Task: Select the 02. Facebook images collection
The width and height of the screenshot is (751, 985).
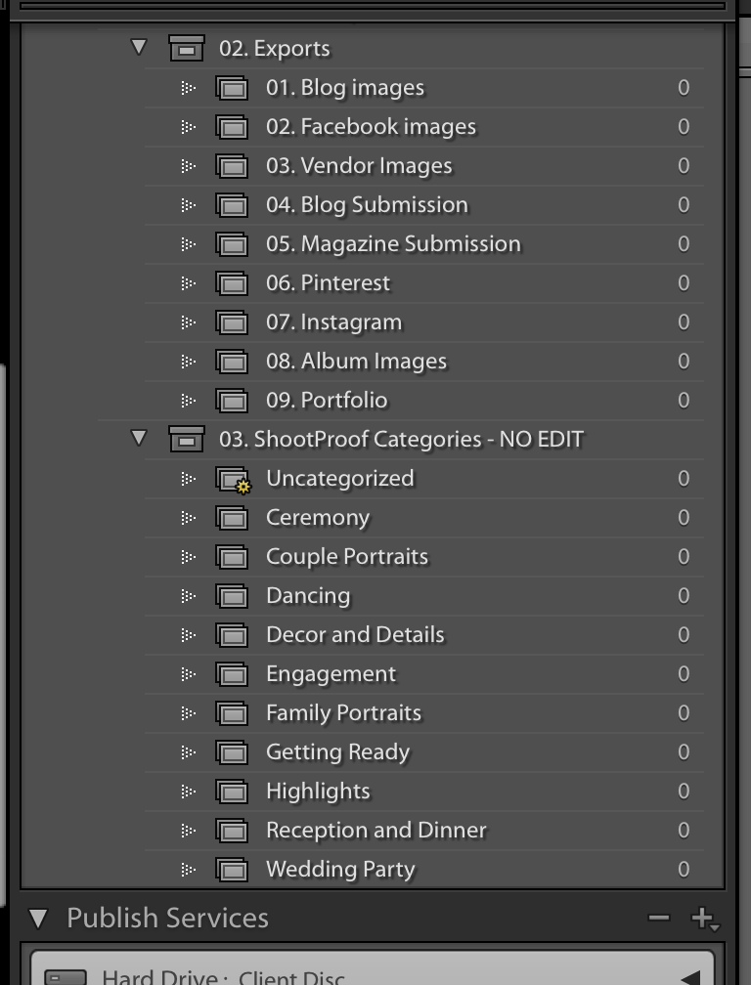Action: [x=423, y=127]
